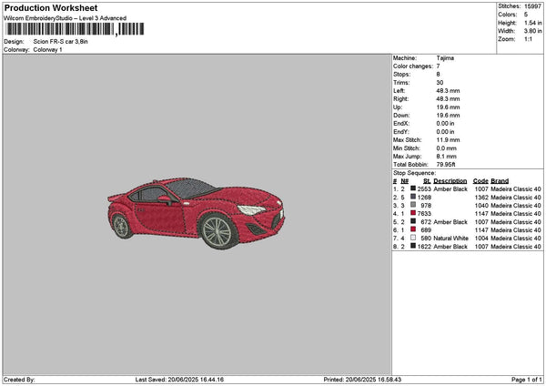Viewport: 546px width, 386px height.
Task: Click the Code column header
Action: click(480, 181)
